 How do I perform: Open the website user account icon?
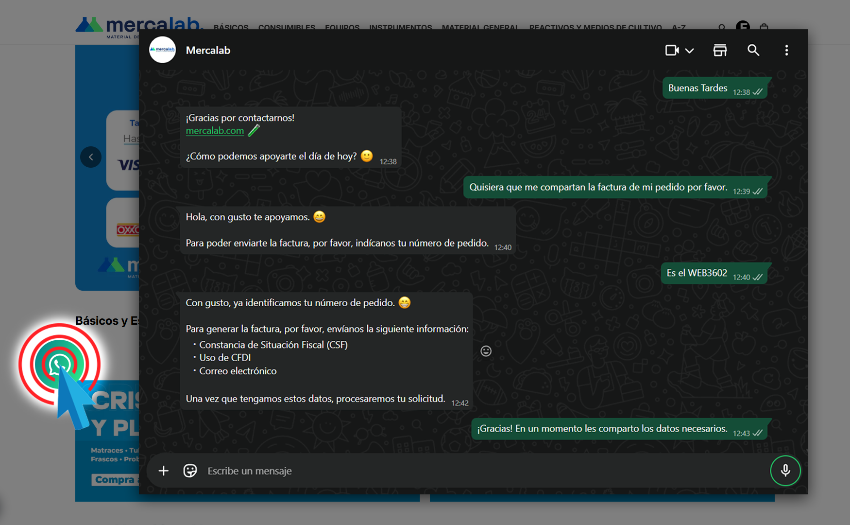[x=743, y=26]
